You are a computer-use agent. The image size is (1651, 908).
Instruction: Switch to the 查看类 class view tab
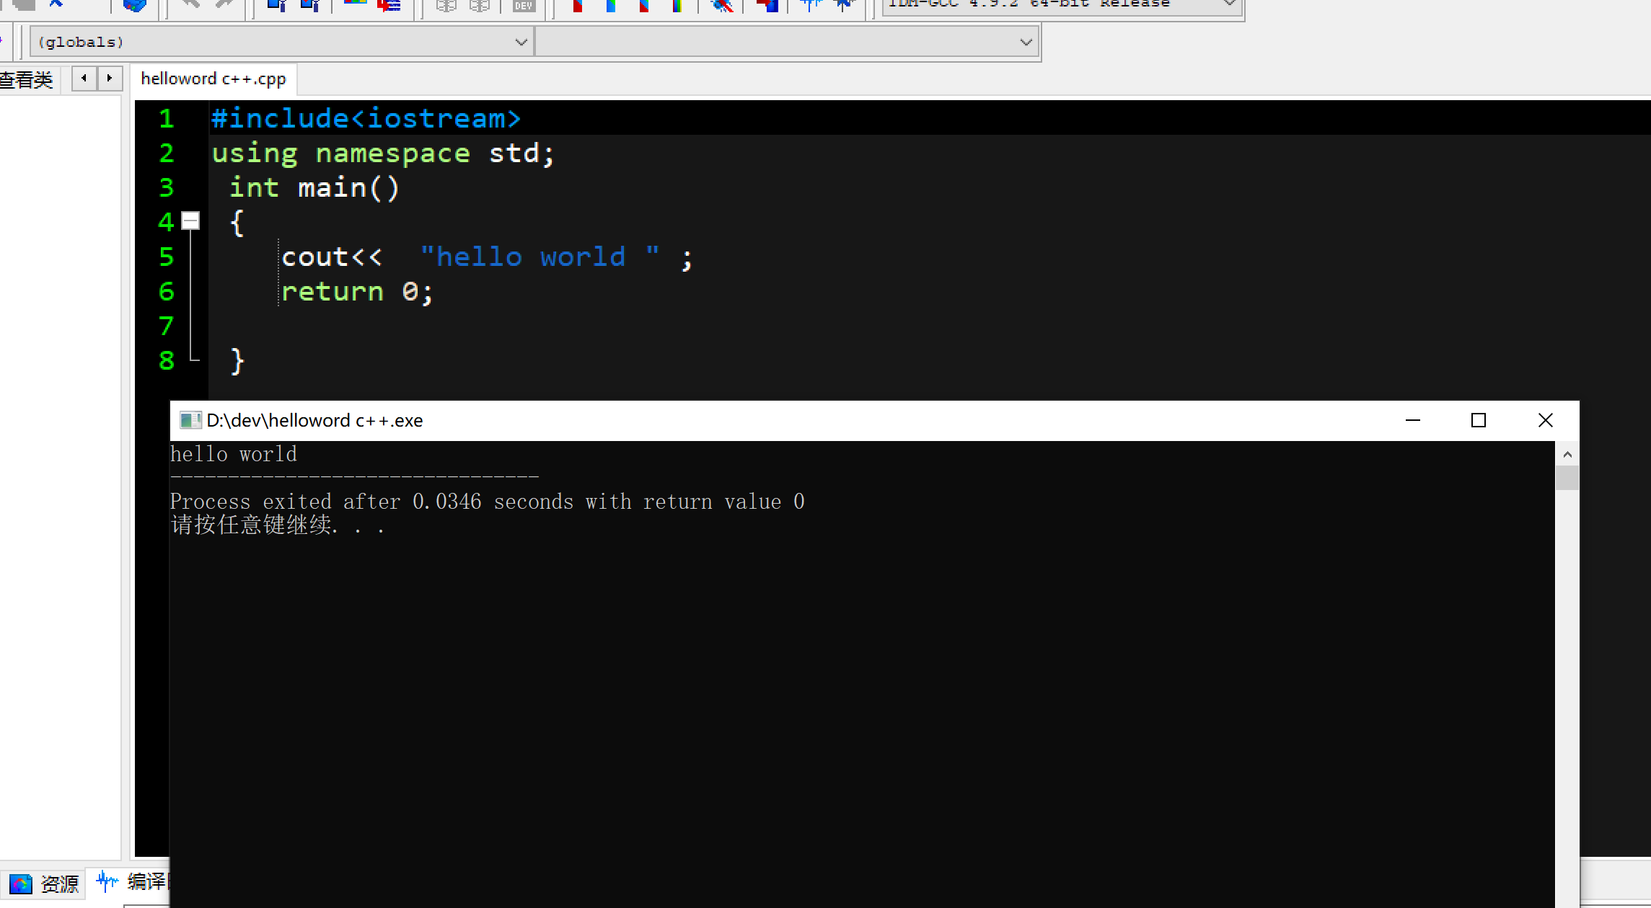point(27,79)
